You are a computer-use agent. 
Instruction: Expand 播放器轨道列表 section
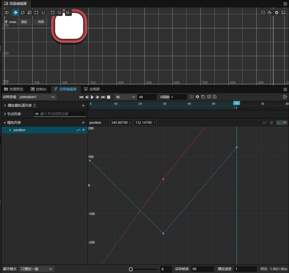pos(5,106)
